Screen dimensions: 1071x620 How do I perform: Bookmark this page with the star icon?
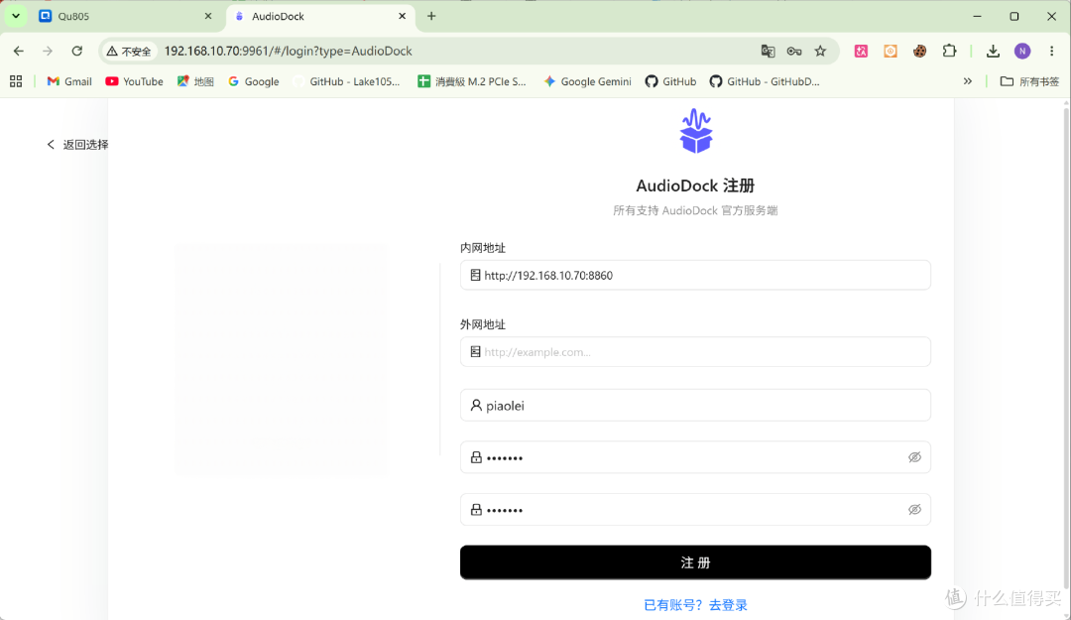pos(820,51)
